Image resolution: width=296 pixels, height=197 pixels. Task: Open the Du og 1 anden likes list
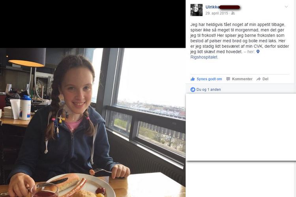pyautogui.click(x=209, y=90)
